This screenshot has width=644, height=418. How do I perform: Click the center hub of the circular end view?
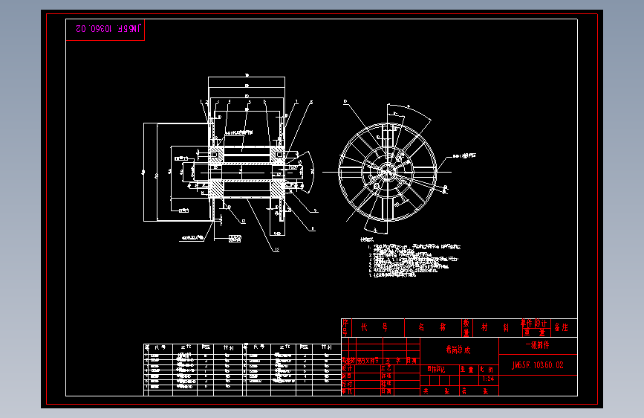pos(387,172)
